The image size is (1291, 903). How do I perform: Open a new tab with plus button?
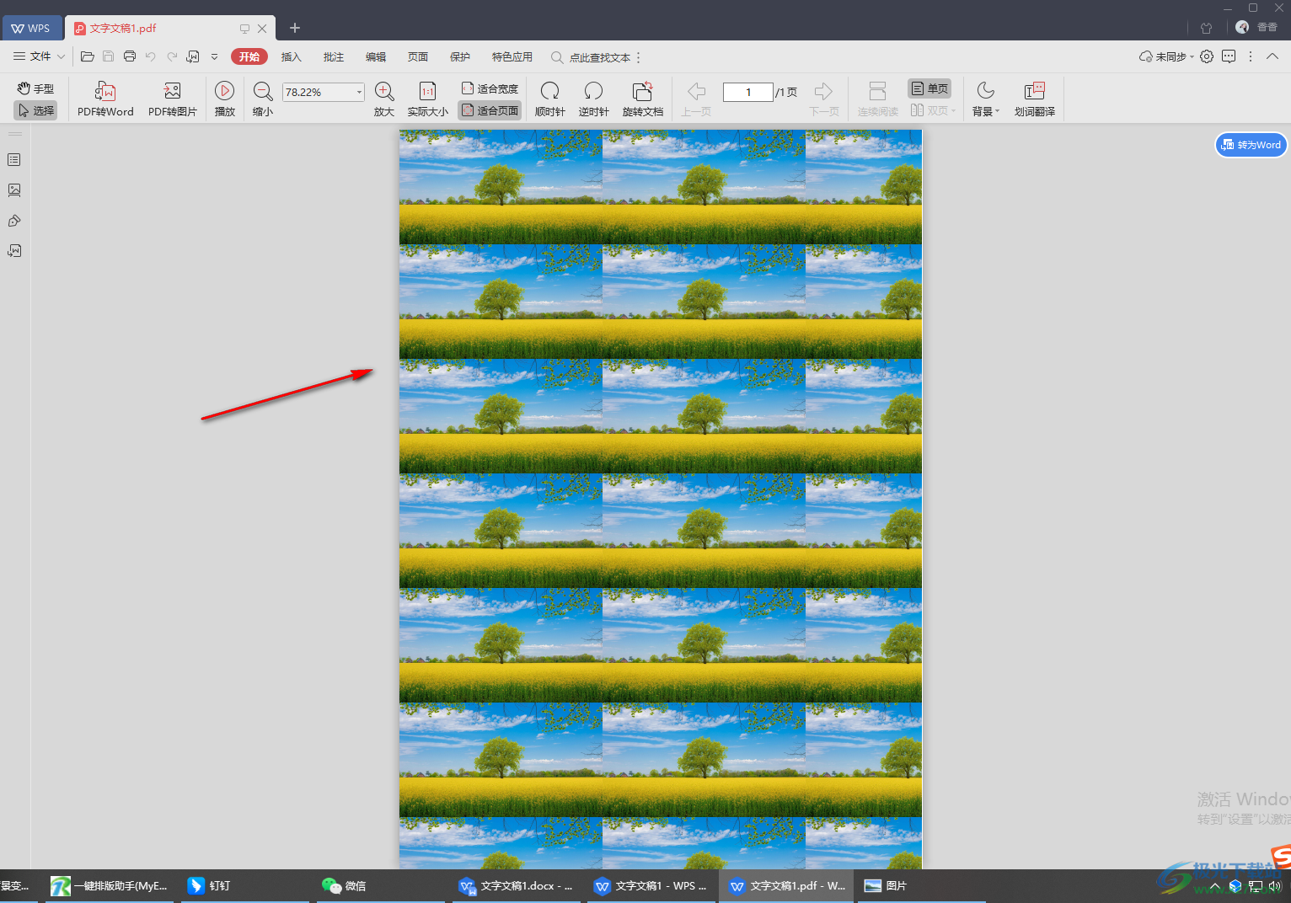point(295,28)
